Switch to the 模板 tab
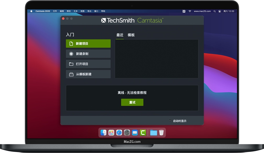 pos(131,35)
